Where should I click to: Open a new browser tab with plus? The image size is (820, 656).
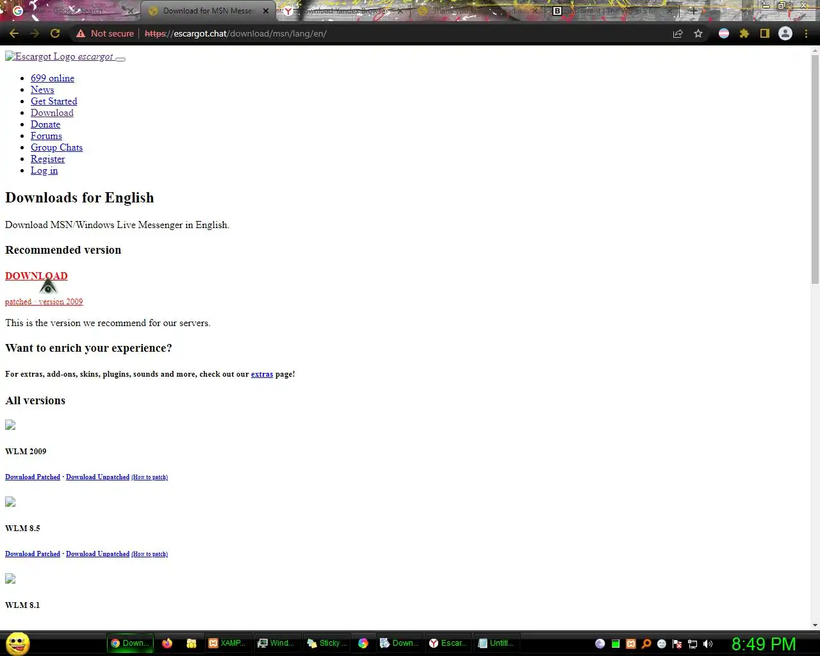pyautogui.click(x=693, y=11)
